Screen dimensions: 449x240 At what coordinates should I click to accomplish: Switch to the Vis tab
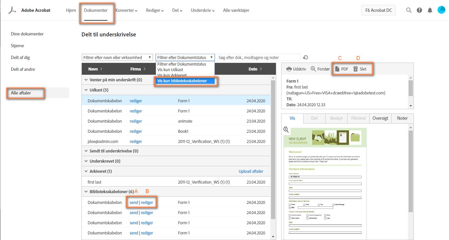[292, 118]
